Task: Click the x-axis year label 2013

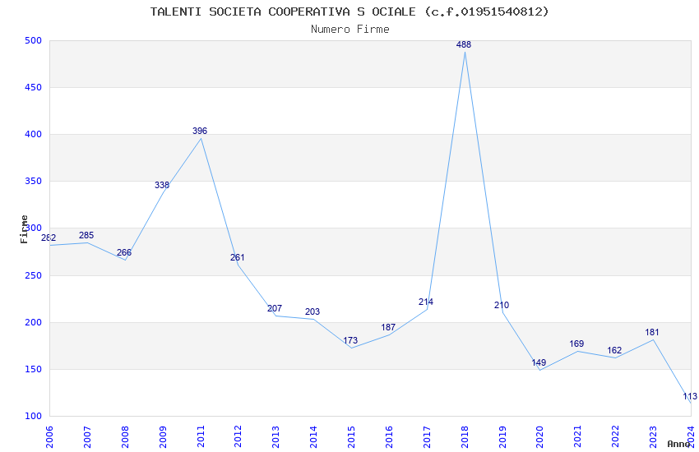Action: (x=276, y=437)
